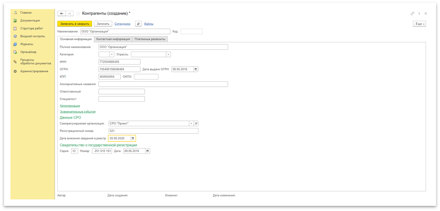
Task: Open Журналы from the sidebar
Action: click(27, 44)
